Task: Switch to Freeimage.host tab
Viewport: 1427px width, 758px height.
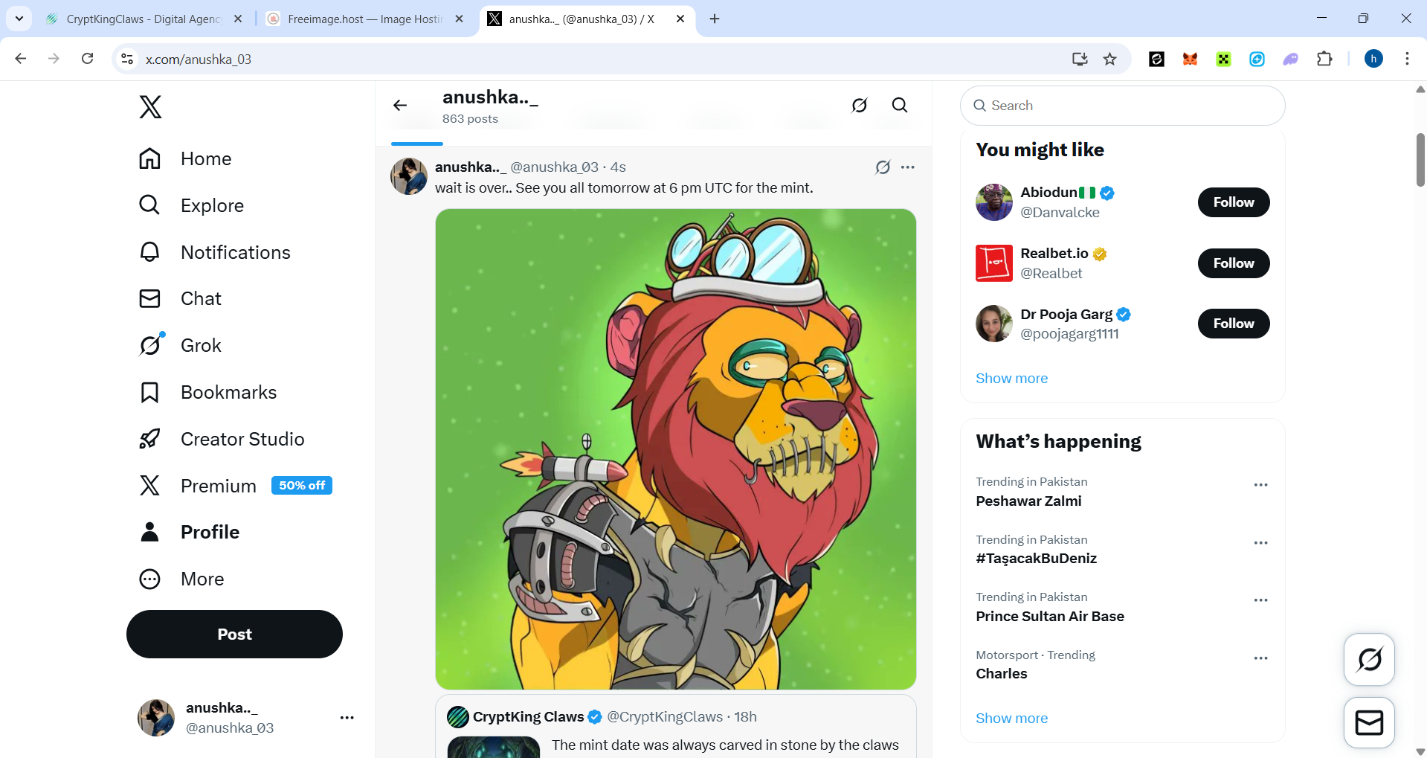Action: tap(364, 19)
